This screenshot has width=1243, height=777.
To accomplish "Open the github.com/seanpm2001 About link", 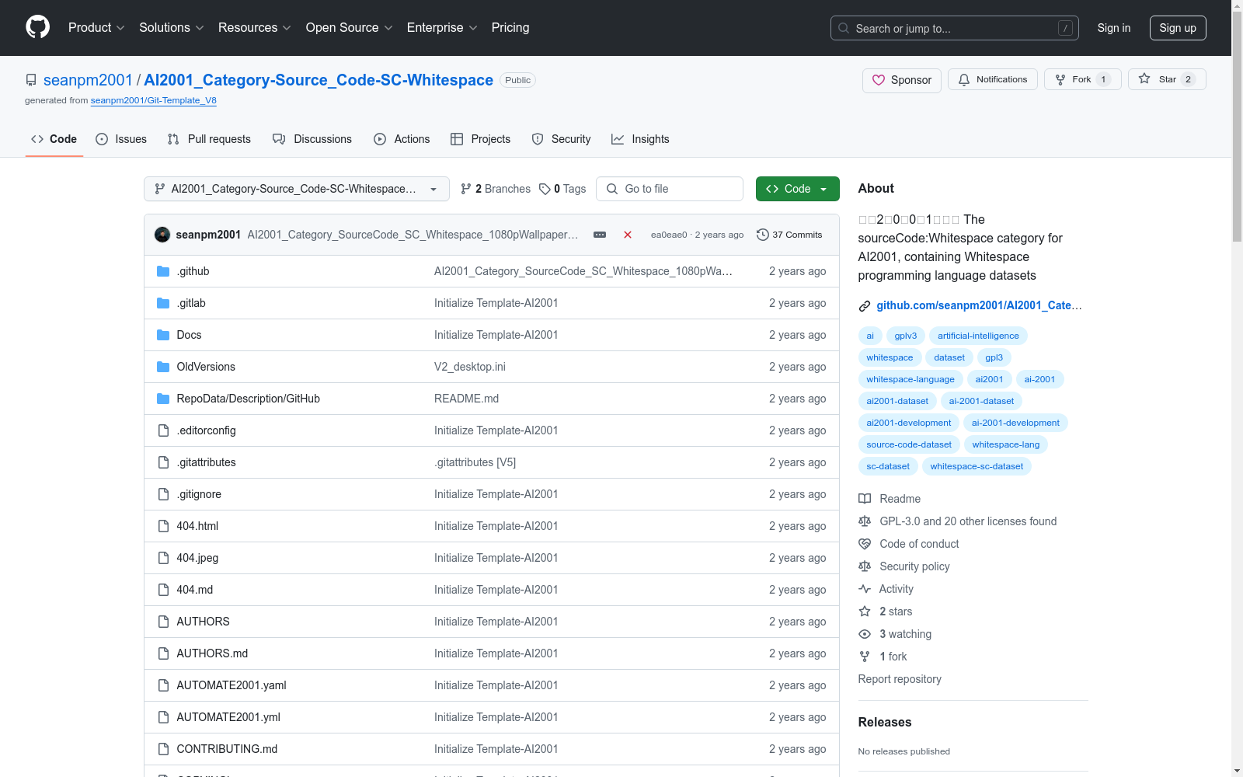I will click(x=979, y=305).
